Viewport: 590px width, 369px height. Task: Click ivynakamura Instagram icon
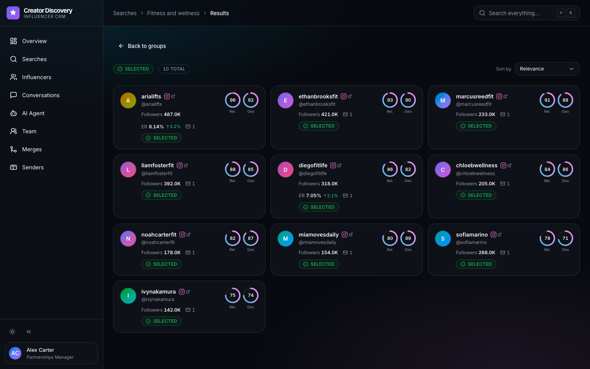coord(182,292)
